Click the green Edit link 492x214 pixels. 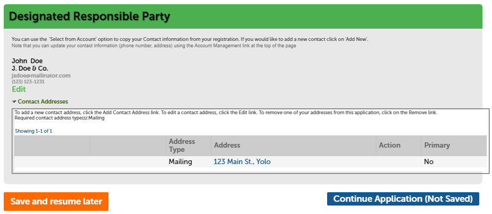click(19, 89)
